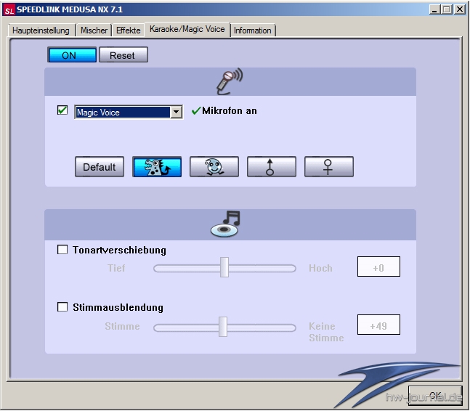470x411 pixels.
Task: Click the microphone icon in header
Action: coord(230,81)
